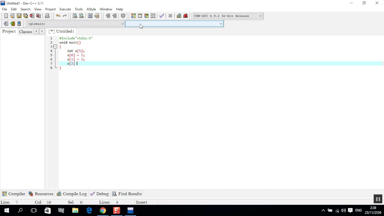384x216 pixels.
Task: Click line number 8 in gutter
Action: 51,68
